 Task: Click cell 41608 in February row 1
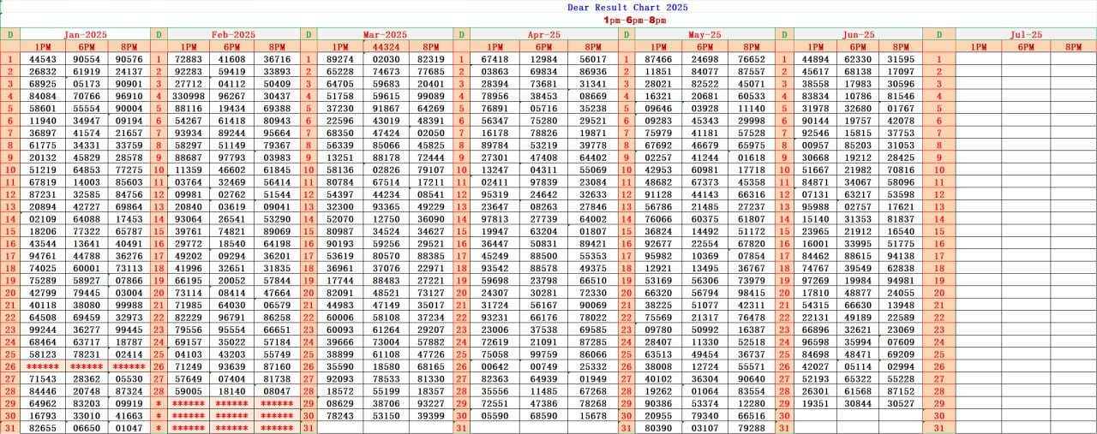pos(231,59)
